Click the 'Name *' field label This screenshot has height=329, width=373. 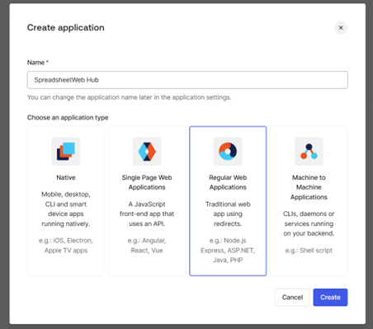(x=38, y=63)
